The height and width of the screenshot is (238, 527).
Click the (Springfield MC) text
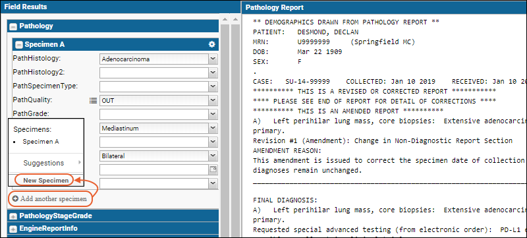(x=382, y=42)
